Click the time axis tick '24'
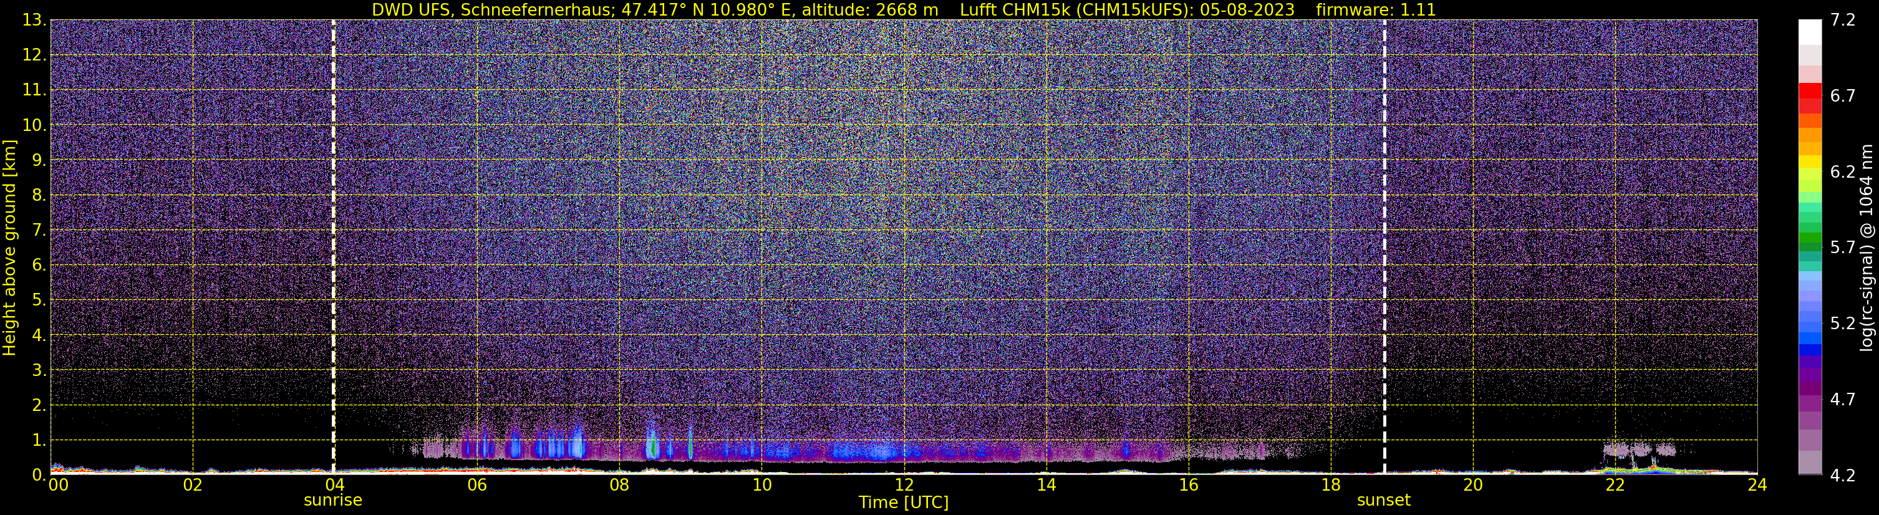1879x515 pixels. coord(1757,486)
